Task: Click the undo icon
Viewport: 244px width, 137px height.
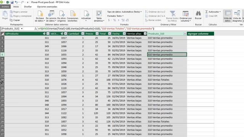Action: 16,2
